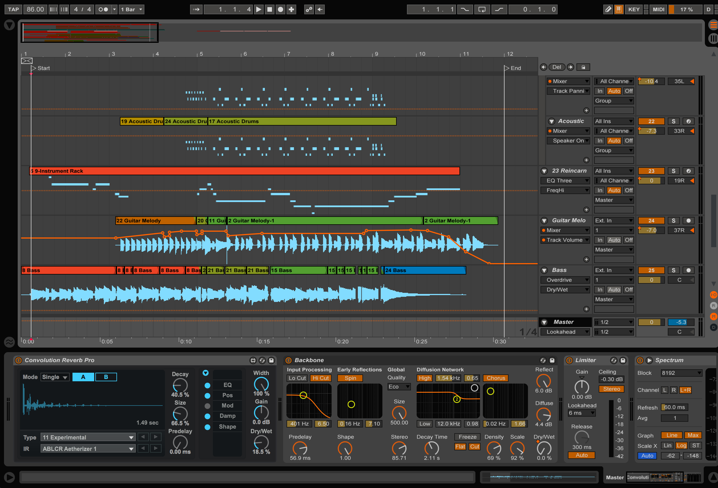The image size is (718, 488).
Task: Toggle the EQ section dot in reverb
Action: [x=207, y=385]
